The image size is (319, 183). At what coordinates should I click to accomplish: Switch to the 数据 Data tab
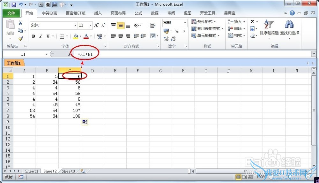point(155,13)
